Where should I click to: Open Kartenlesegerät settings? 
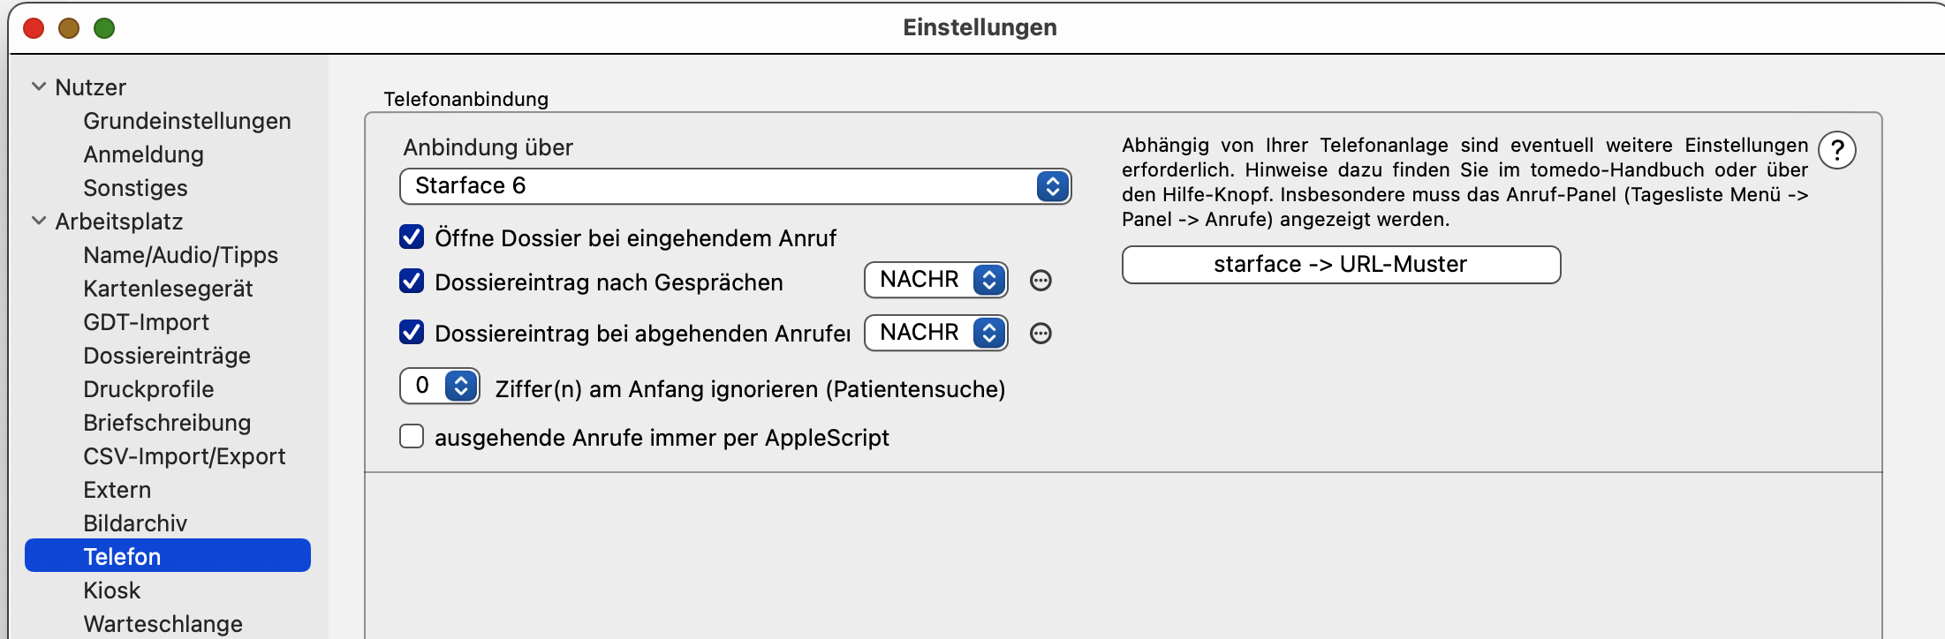(168, 289)
